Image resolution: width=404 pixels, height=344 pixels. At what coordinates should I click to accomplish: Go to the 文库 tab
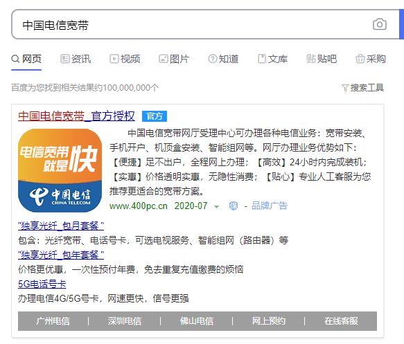pyautogui.click(x=272, y=59)
